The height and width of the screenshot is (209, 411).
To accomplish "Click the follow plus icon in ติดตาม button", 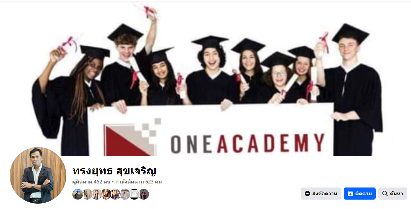I will [350, 194].
